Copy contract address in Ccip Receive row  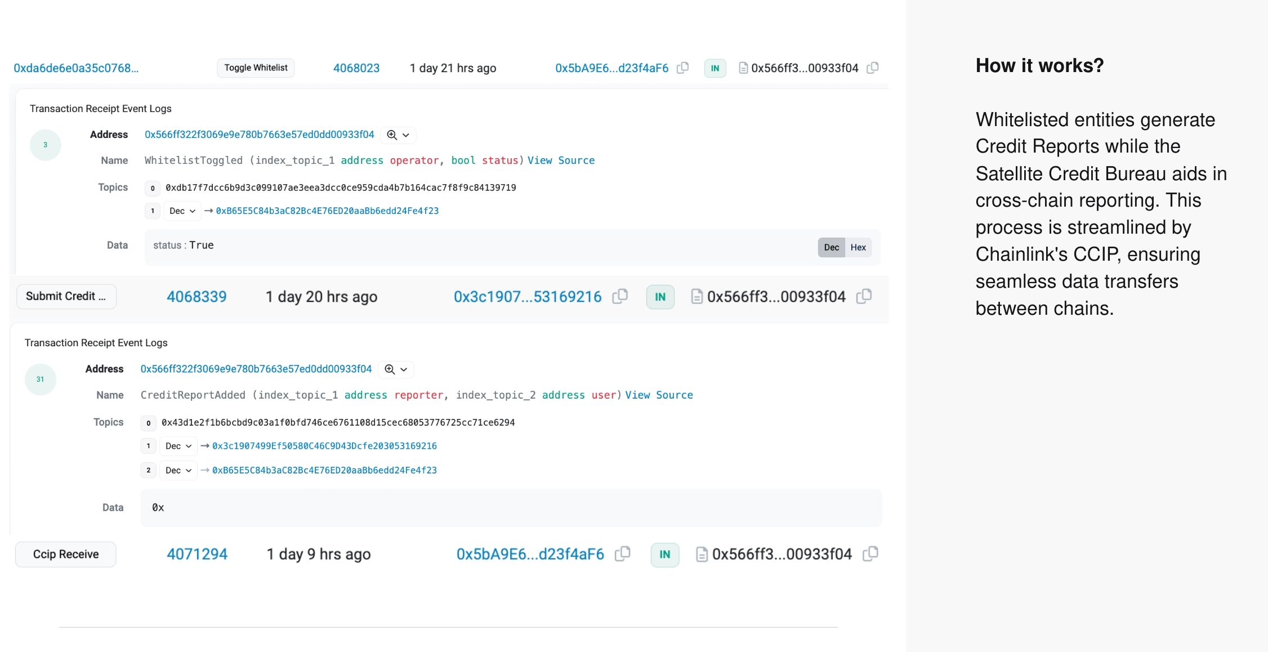[870, 555]
